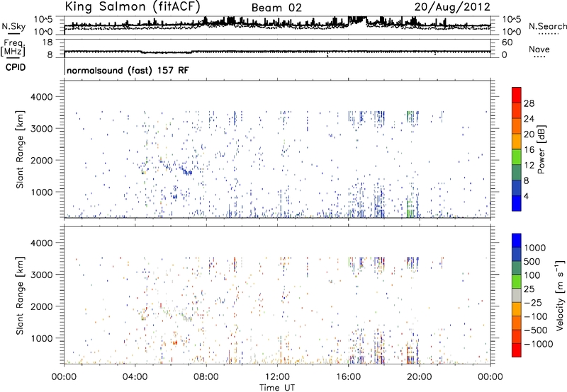Click the "20:00" time tick label

click(x=419, y=377)
